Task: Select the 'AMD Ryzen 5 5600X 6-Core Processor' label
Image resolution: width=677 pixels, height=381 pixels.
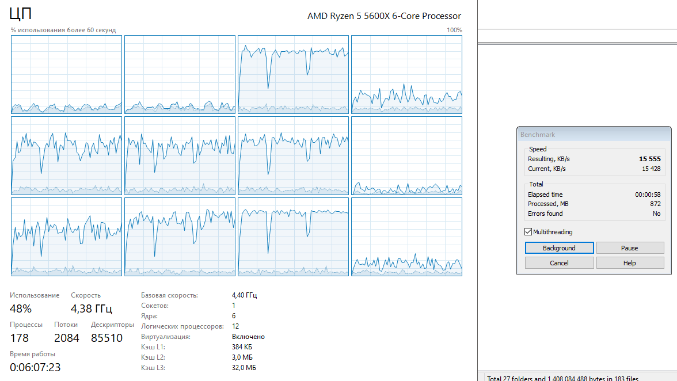Action: [384, 16]
